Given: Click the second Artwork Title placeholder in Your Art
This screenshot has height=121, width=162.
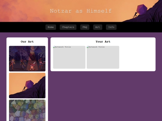Looking at the screenshot, I should [x=103, y=57].
